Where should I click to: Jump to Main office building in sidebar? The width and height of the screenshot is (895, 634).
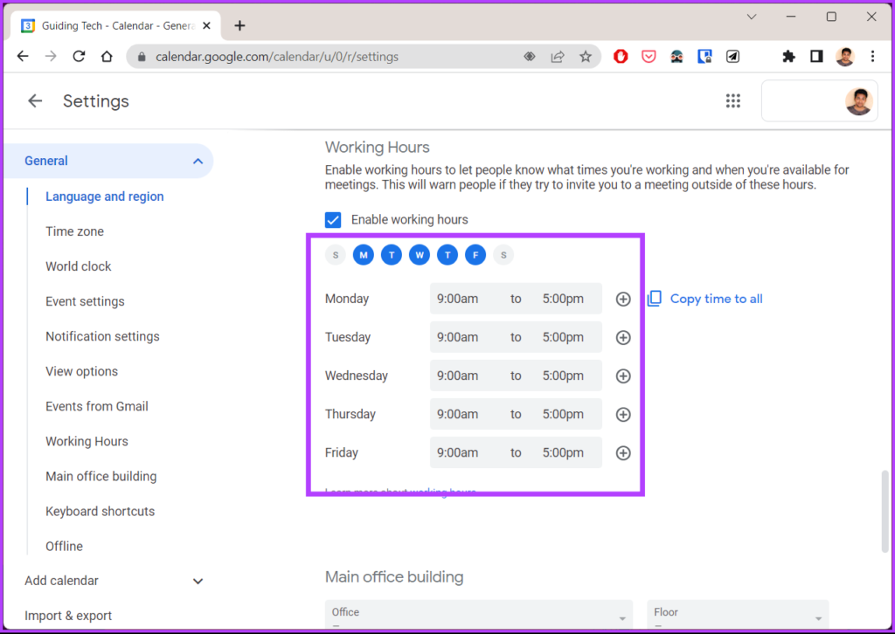pos(101,477)
